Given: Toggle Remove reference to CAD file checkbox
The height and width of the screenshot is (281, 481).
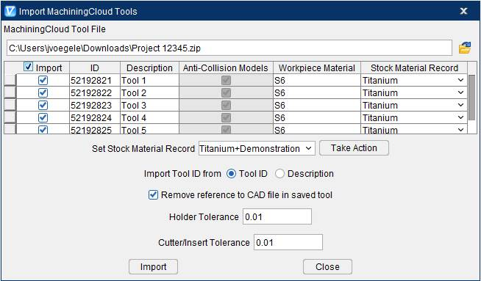Looking at the screenshot, I should (x=153, y=195).
